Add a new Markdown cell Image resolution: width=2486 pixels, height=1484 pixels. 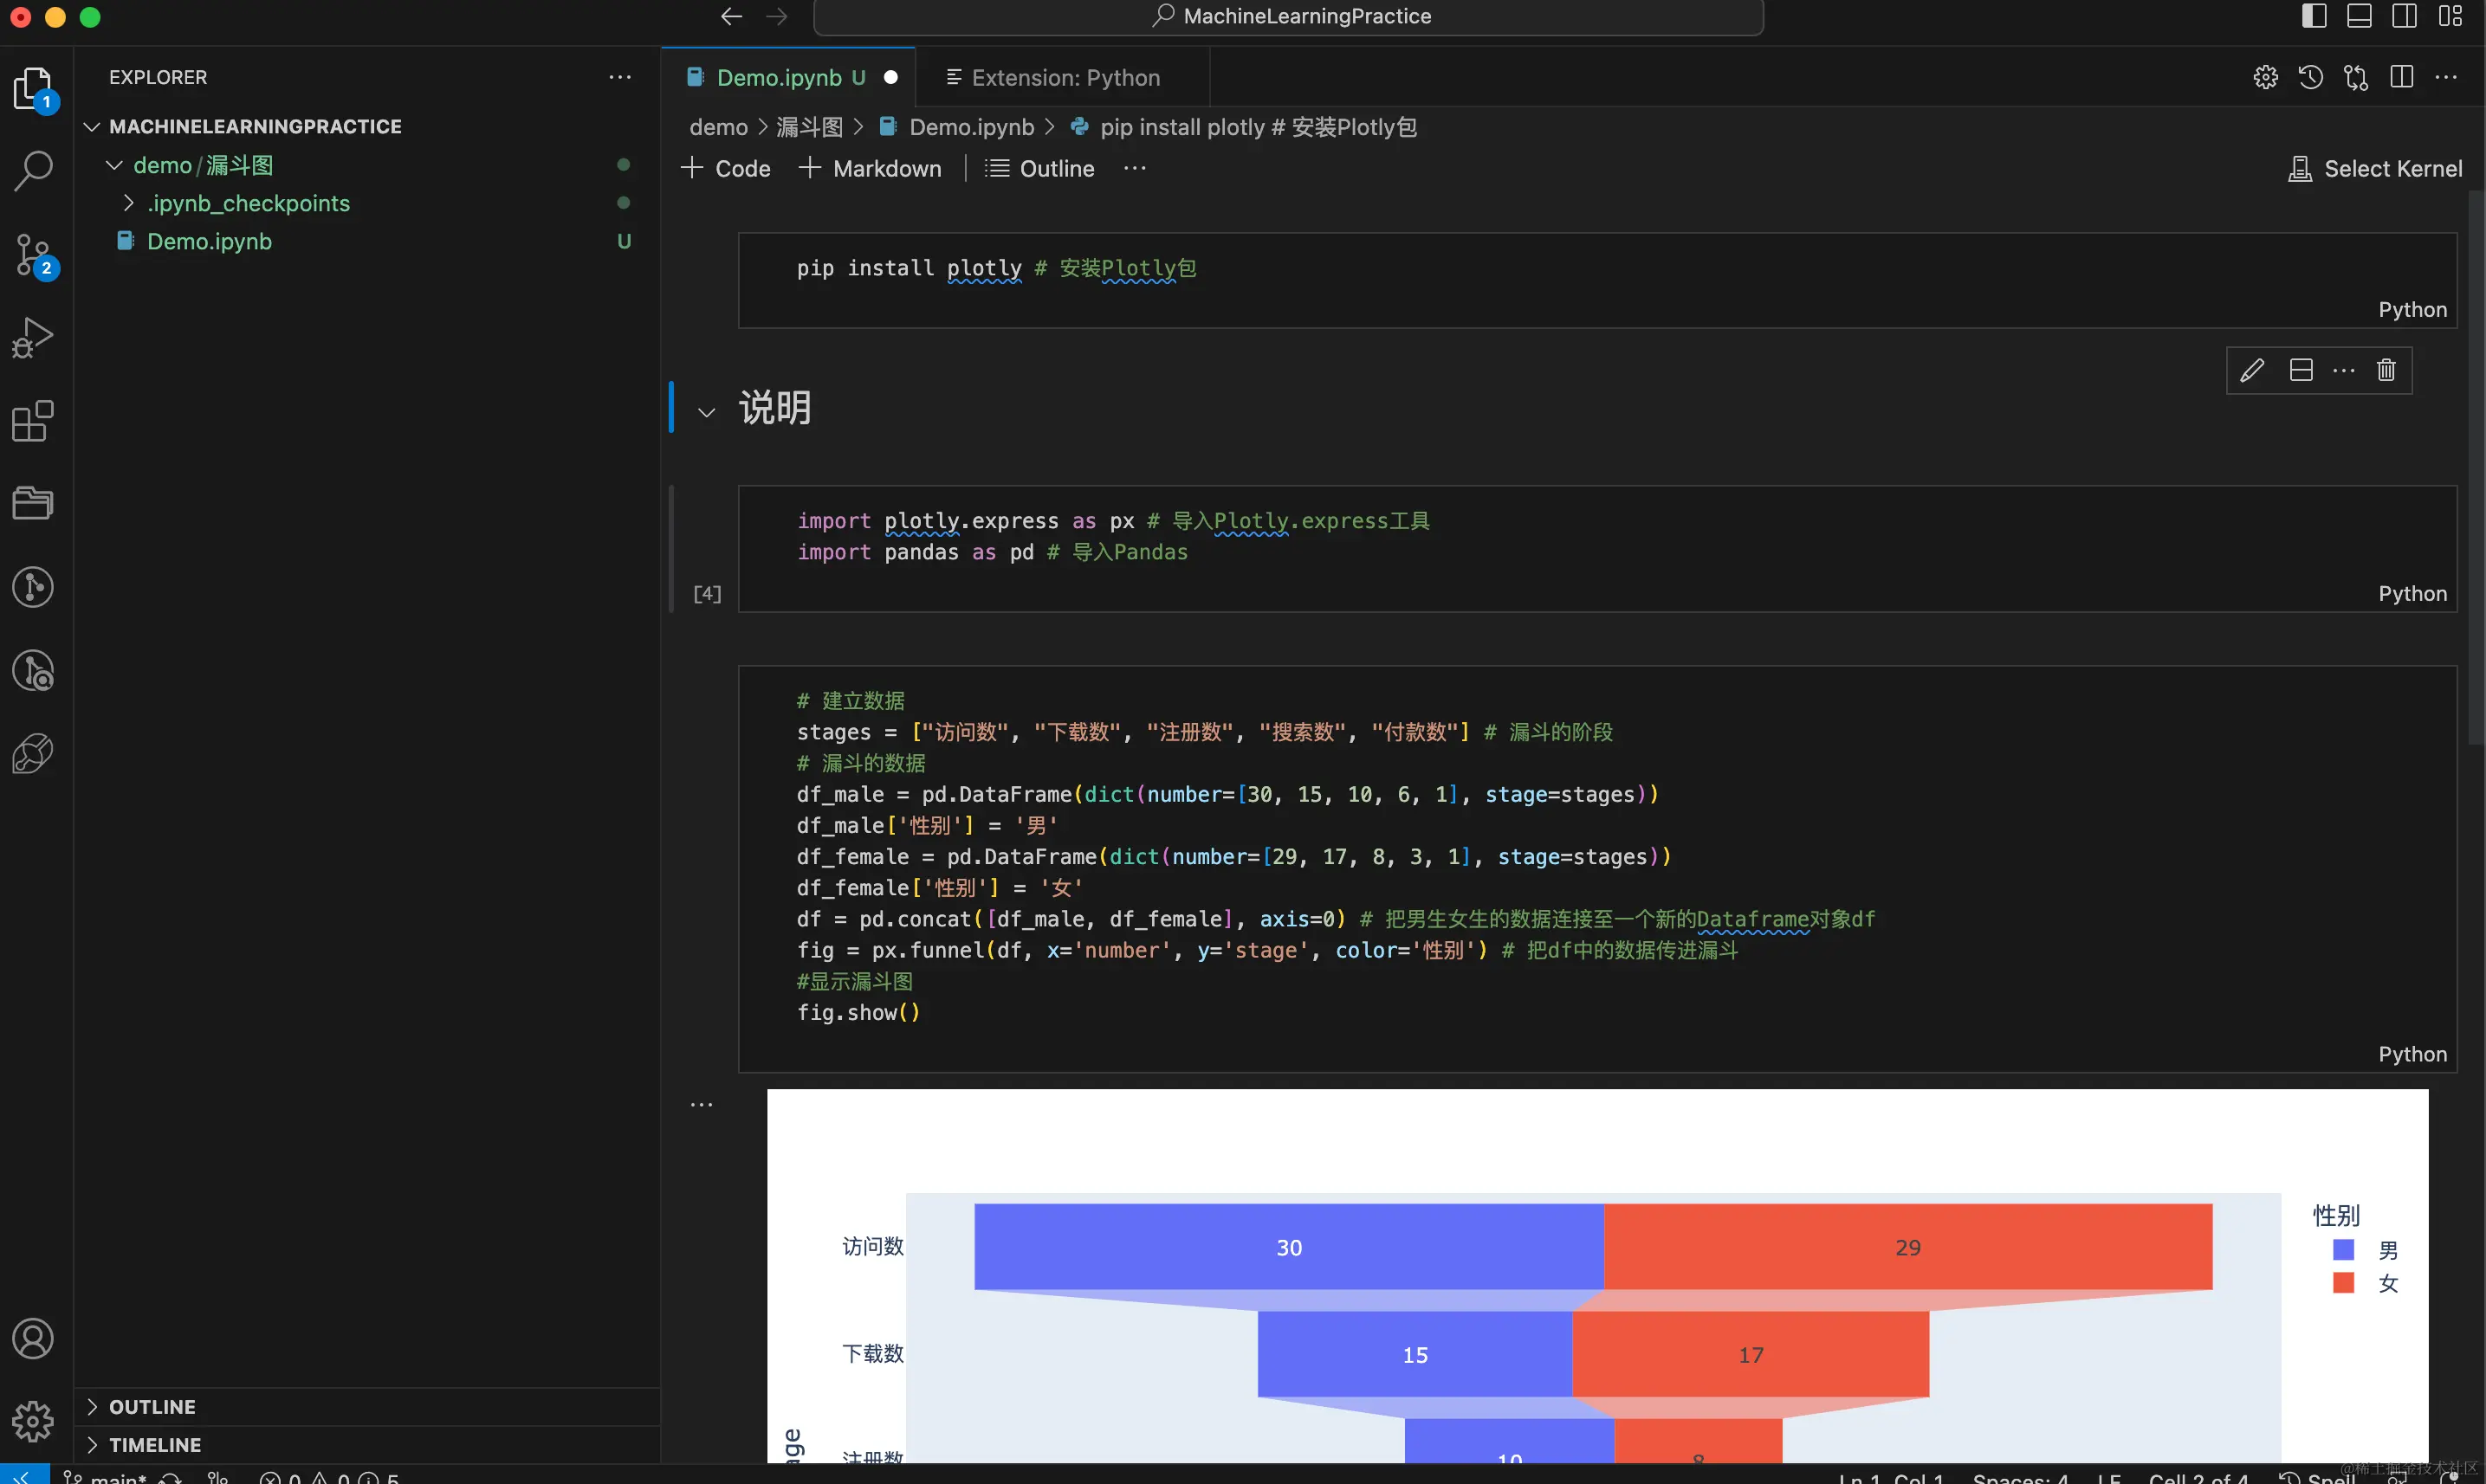point(871,169)
